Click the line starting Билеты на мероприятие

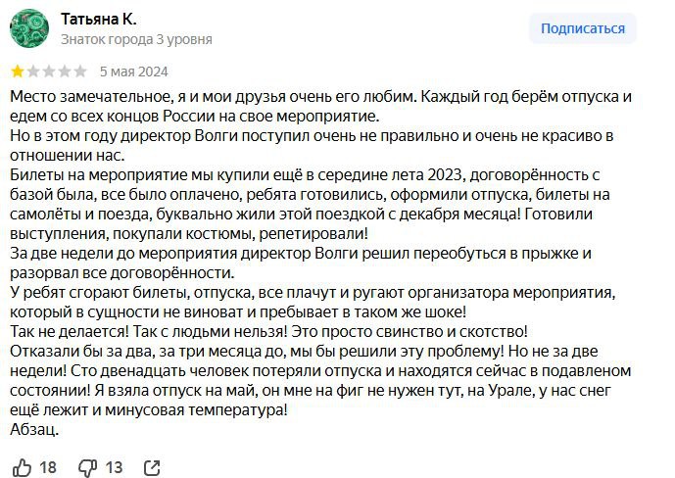(x=305, y=174)
